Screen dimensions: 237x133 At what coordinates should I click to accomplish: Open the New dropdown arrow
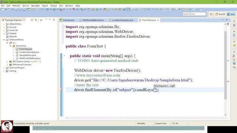pyautogui.click(x=6, y=10)
